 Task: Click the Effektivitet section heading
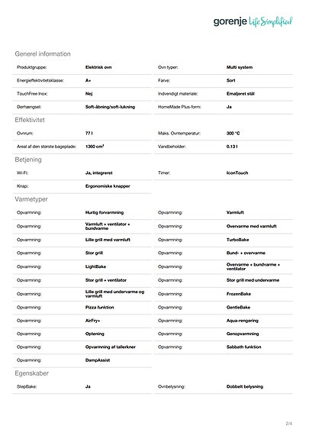coord(30,120)
